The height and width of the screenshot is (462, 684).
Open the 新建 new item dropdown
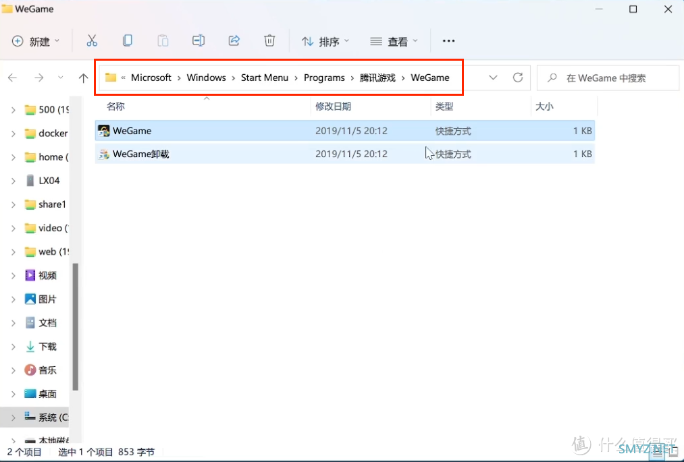pos(36,41)
